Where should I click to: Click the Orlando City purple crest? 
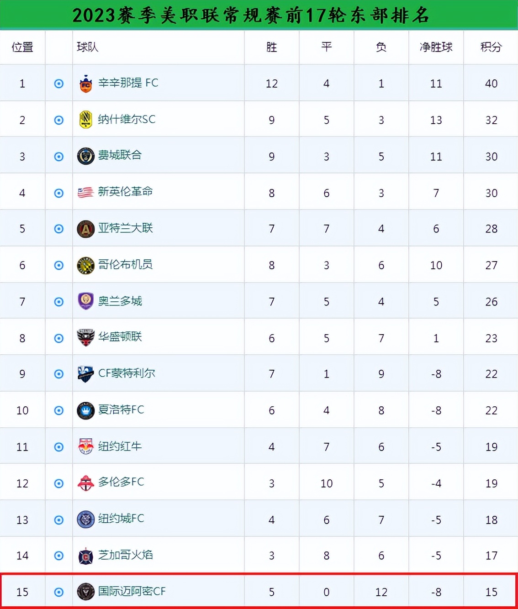[x=85, y=301]
